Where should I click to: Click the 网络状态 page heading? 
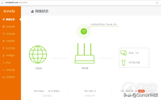[42, 11]
